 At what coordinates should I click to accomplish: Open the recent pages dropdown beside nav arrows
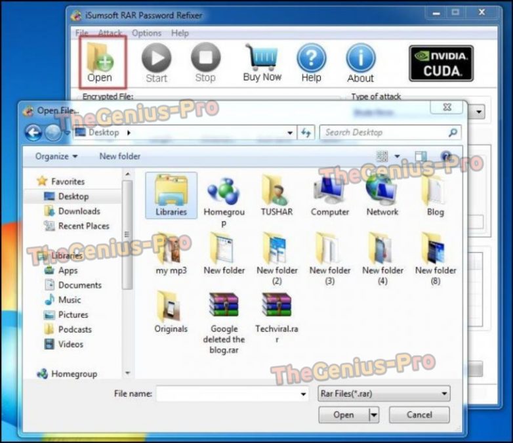[67, 133]
